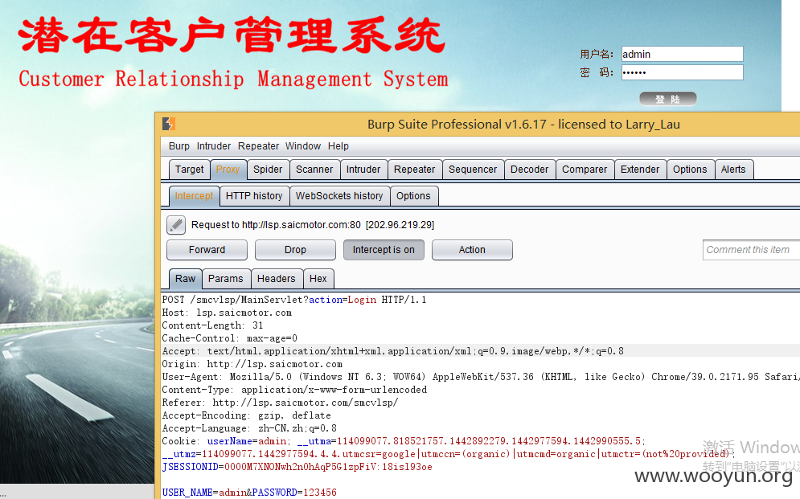The height and width of the screenshot is (499, 800).
Task: Toggle the Intercept is on button
Action: coord(384,250)
